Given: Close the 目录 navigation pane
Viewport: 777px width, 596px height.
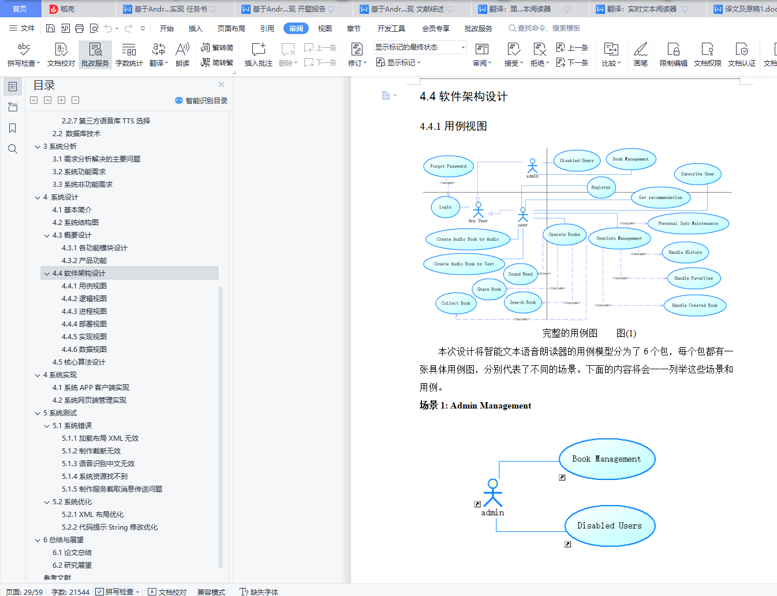Looking at the screenshot, I should click(x=221, y=85).
